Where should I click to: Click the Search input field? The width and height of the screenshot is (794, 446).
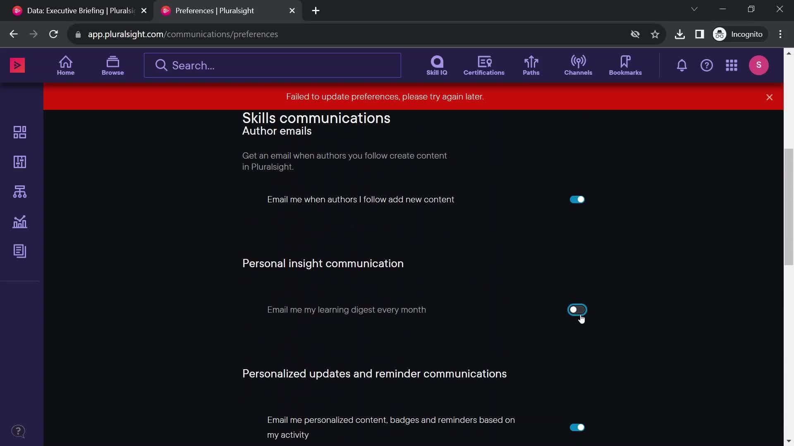pyautogui.click(x=273, y=65)
